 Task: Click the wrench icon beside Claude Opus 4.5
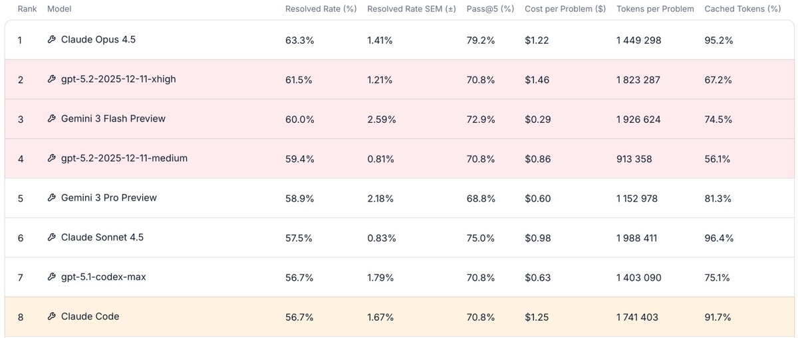(x=52, y=40)
